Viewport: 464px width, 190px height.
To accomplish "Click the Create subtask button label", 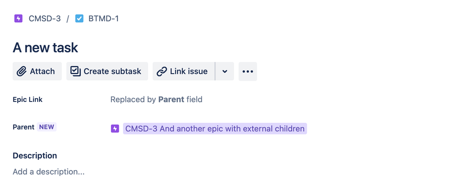I will click(112, 71).
